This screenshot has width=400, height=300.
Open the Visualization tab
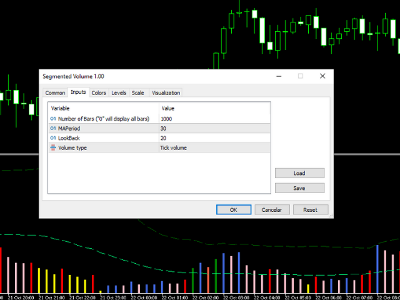[x=166, y=93]
